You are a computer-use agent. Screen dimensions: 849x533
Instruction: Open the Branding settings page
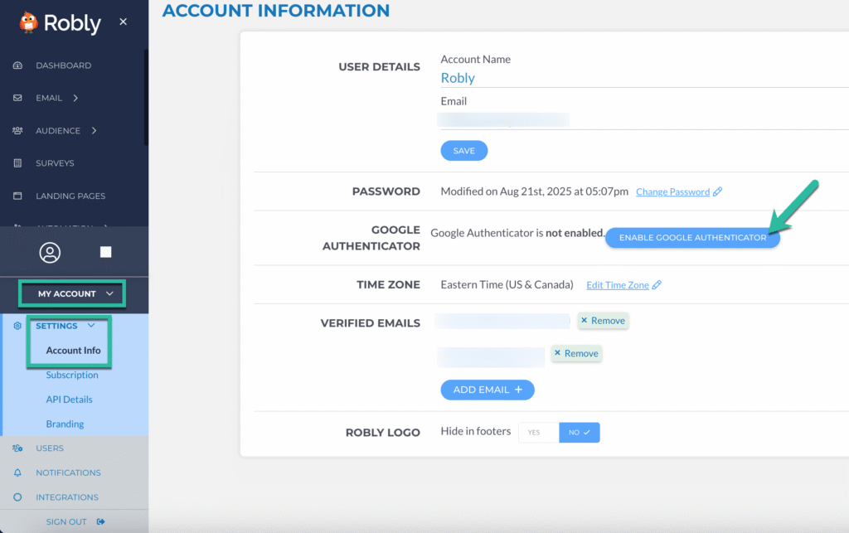[65, 424]
